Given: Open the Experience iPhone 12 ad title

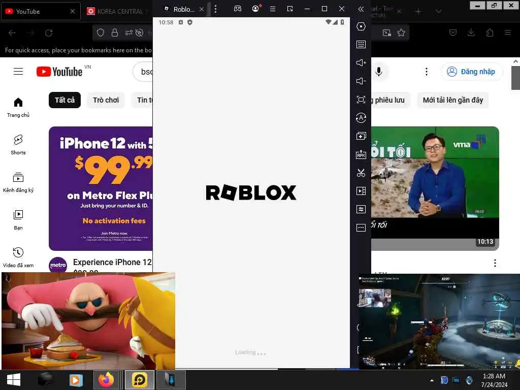Looking at the screenshot, I should (112, 262).
